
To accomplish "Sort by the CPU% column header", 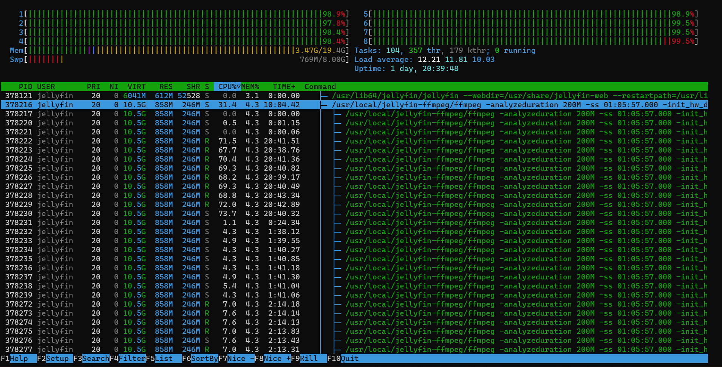I will (227, 86).
